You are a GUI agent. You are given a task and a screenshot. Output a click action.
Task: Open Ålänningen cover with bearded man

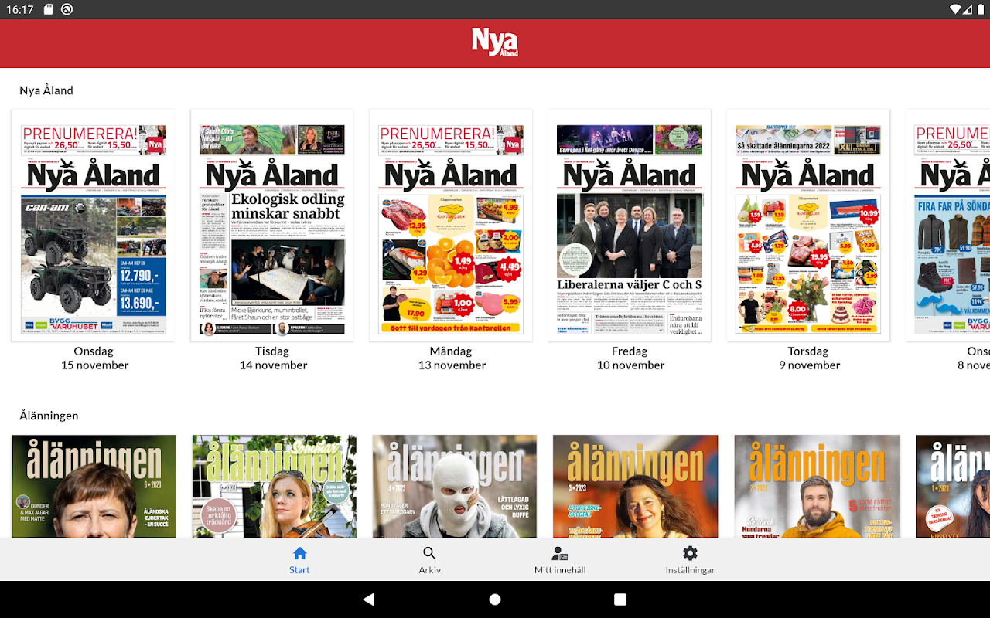click(817, 486)
